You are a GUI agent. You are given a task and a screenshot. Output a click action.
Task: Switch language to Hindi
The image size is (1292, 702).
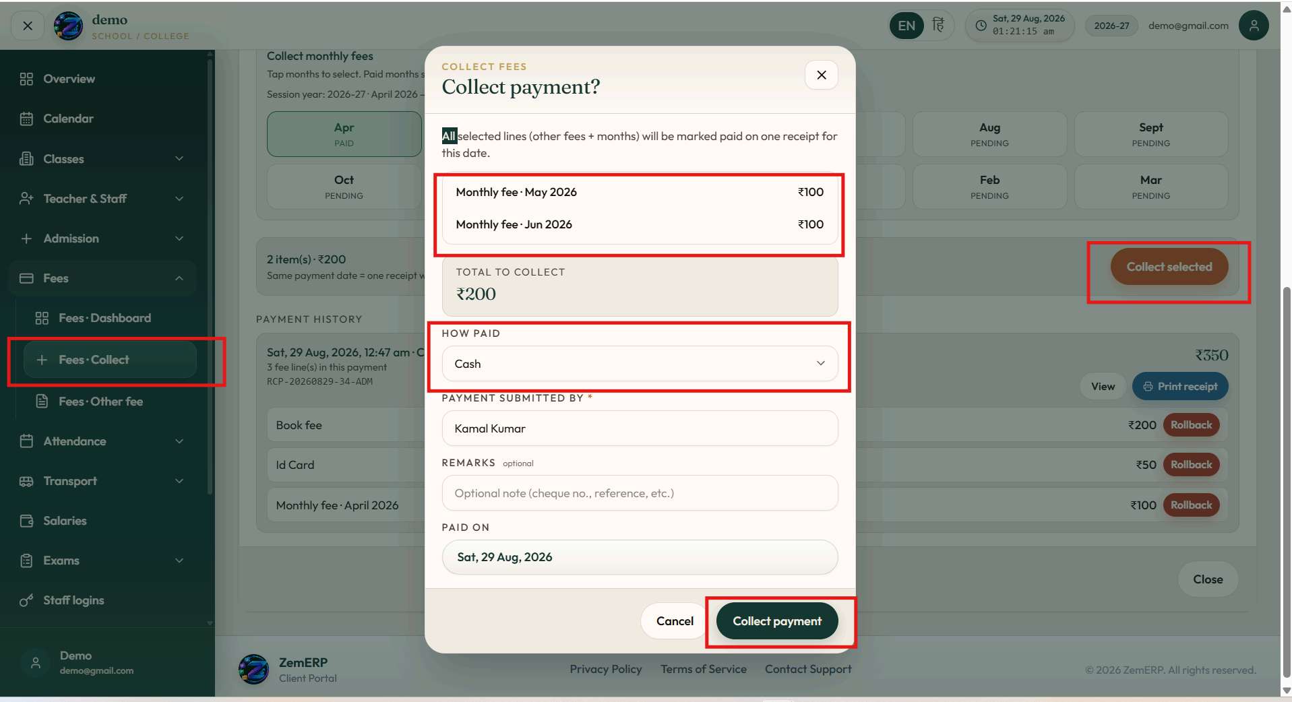point(938,26)
